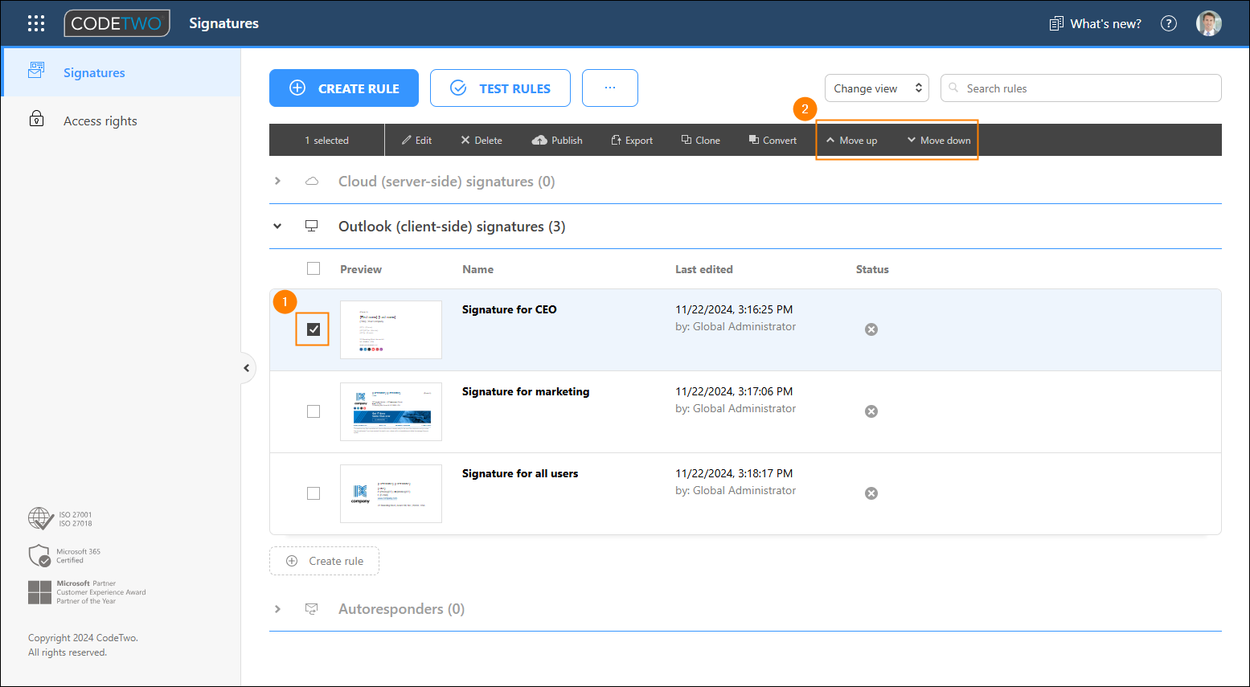Viewport: 1250px width, 687px height.
Task: Click Delete in the action bar
Action: (x=482, y=140)
